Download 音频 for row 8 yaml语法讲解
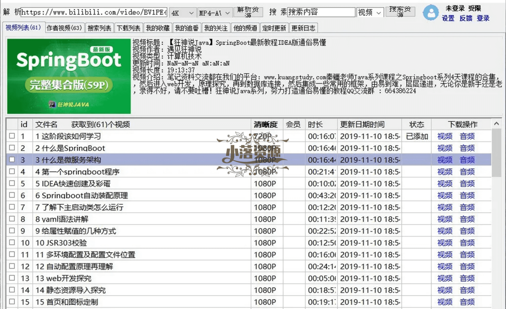The width and height of the screenshot is (506, 309). pos(467,219)
